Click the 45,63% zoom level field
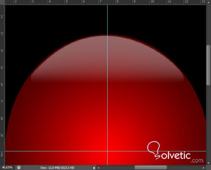Viewport: 211px width, 170px height. tap(7, 168)
